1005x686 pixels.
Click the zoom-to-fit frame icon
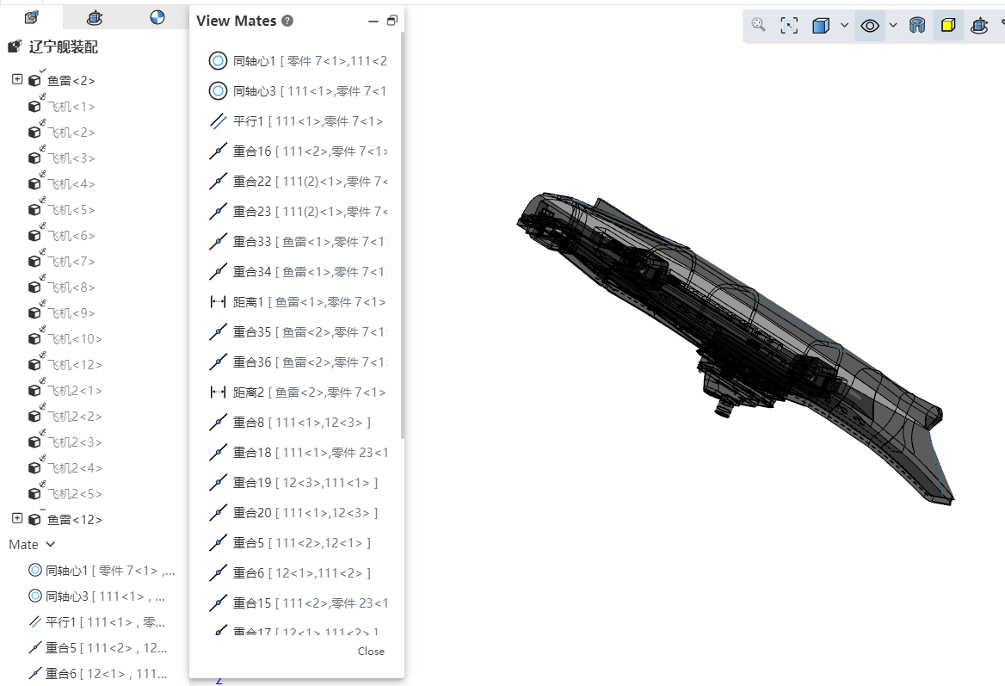click(x=789, y=25)
